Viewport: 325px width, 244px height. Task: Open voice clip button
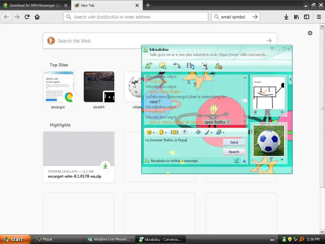(x=184, y=132)
